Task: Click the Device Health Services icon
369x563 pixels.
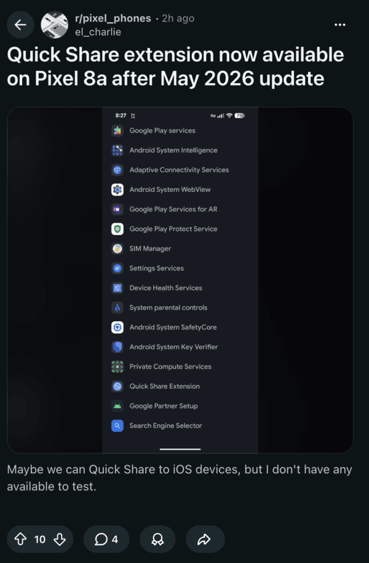Action: pyautogui.click(x=117, y=288)
